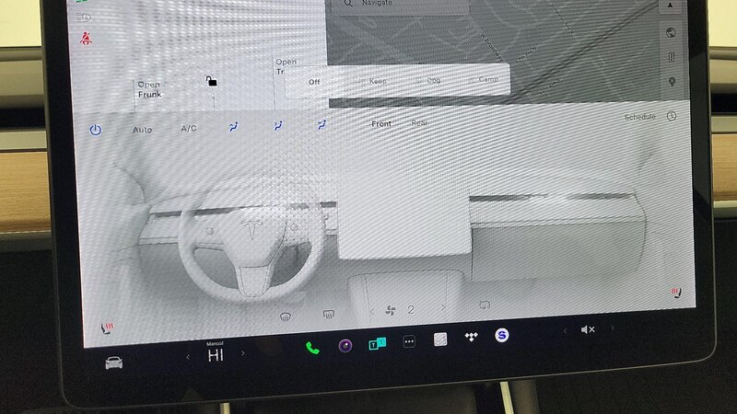Open the white square app icon

[x=440, y=339]
